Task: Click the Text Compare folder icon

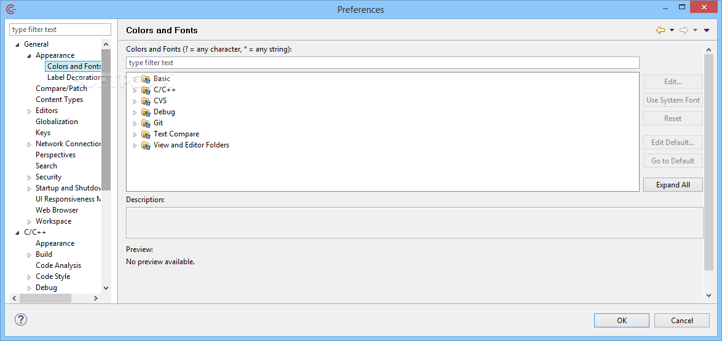Action: point(146,134)
